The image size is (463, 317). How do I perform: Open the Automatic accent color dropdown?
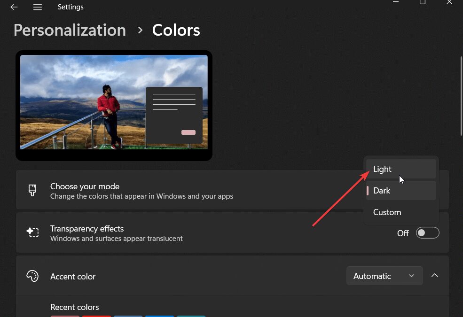(385, 276)
